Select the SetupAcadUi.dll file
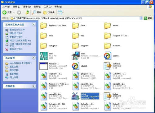The image size is (155, 113). pyautogui.click(x=54, y=106)
